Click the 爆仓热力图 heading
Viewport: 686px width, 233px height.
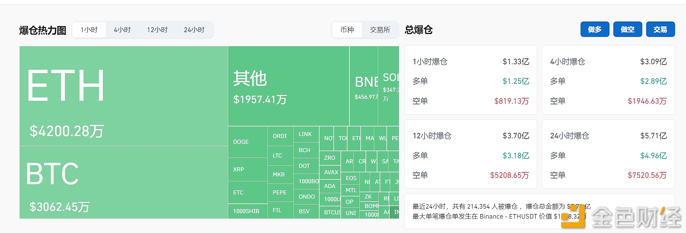[43, 30]
